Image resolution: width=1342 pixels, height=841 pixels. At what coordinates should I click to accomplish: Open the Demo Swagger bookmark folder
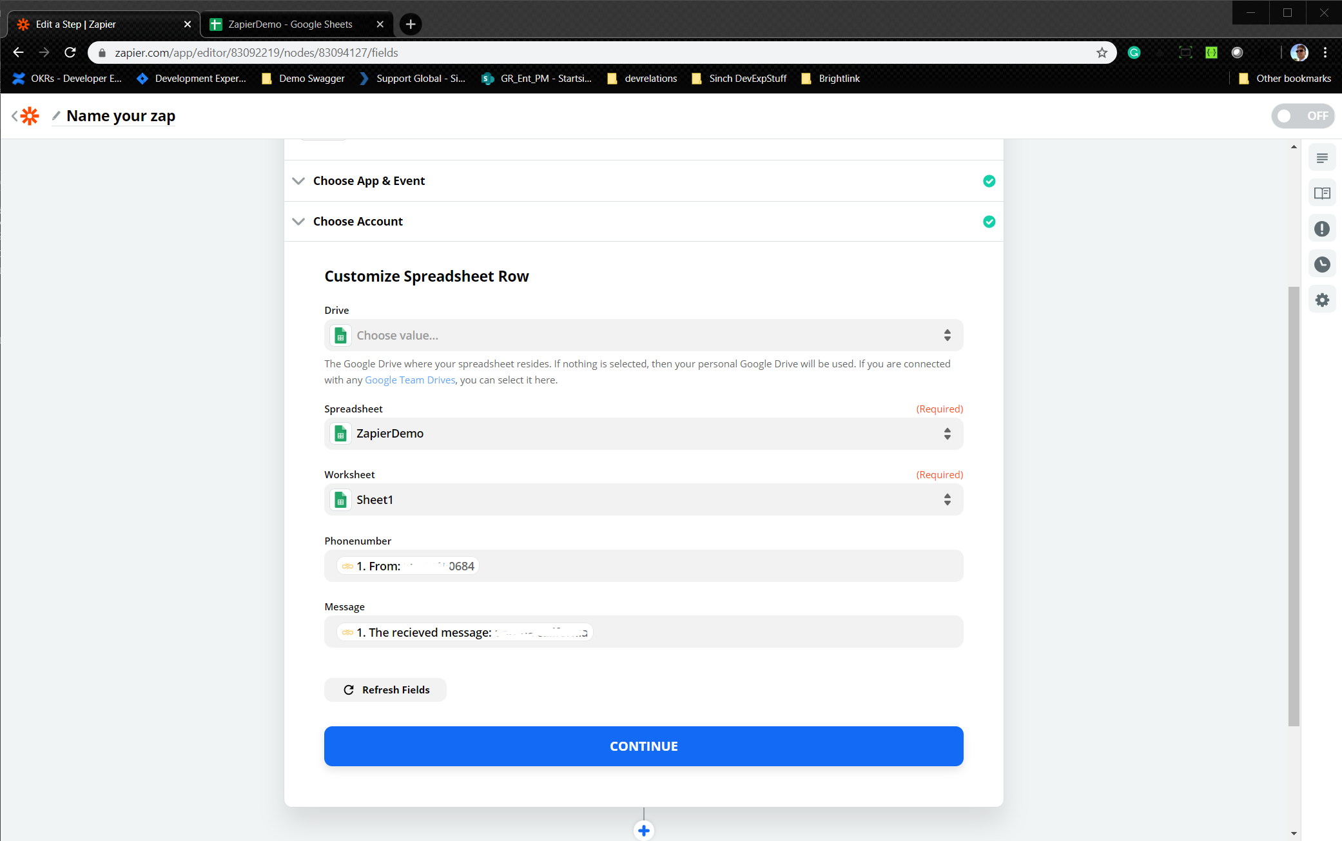[x=303, y=79]
